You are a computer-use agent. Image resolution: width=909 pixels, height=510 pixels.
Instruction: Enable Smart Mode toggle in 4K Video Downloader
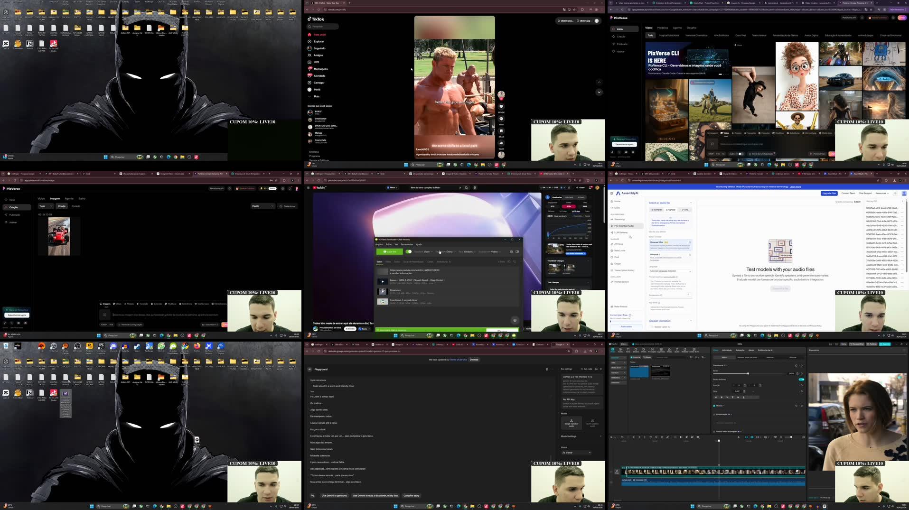click(409, 251)
